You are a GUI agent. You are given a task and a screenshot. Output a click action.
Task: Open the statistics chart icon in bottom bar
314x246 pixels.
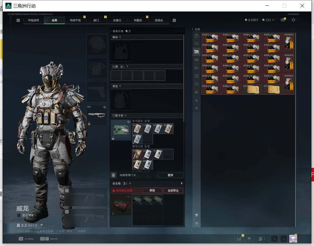[x=239, y=239]
